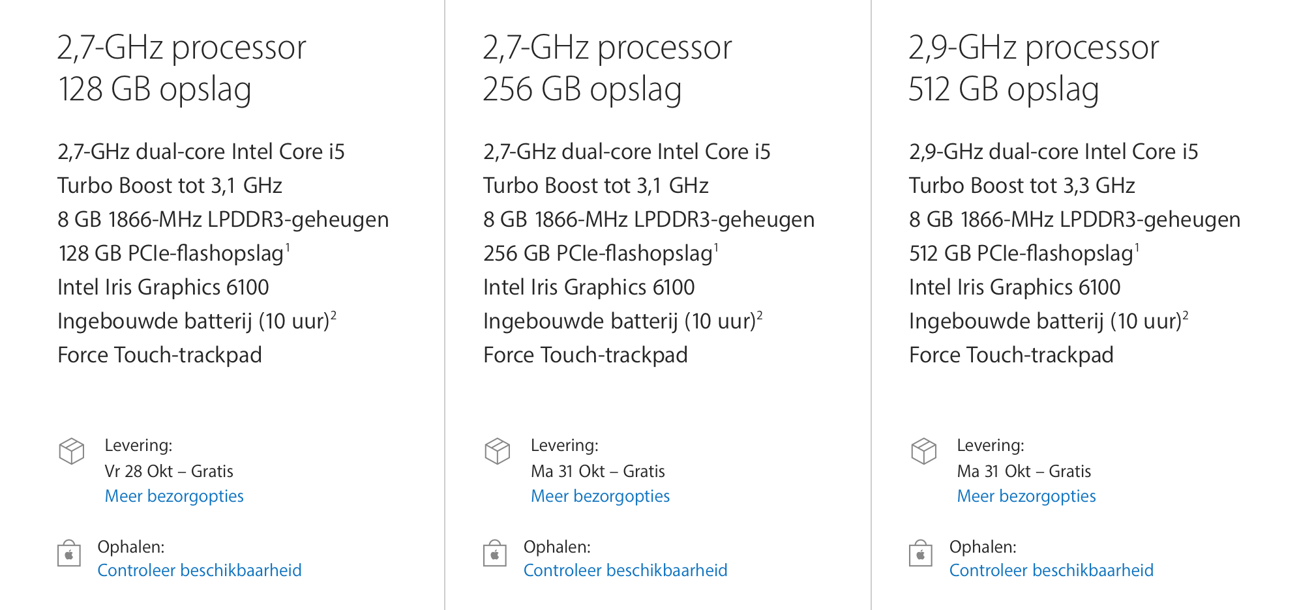Select the '2,7-GHz processor 256 GB opslag' heading
1299x610 pixels.
607,68
